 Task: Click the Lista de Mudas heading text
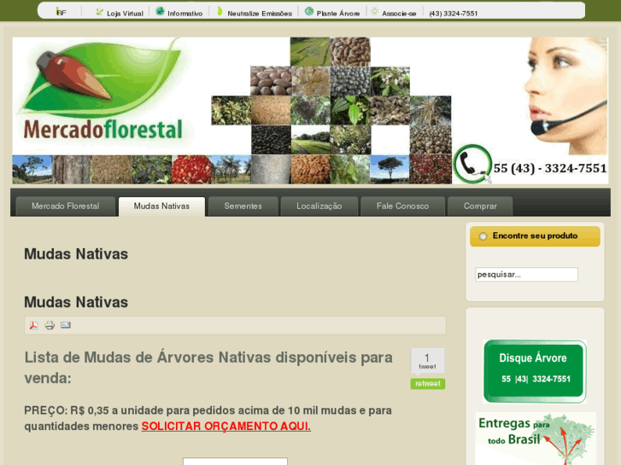click(208, 368)
